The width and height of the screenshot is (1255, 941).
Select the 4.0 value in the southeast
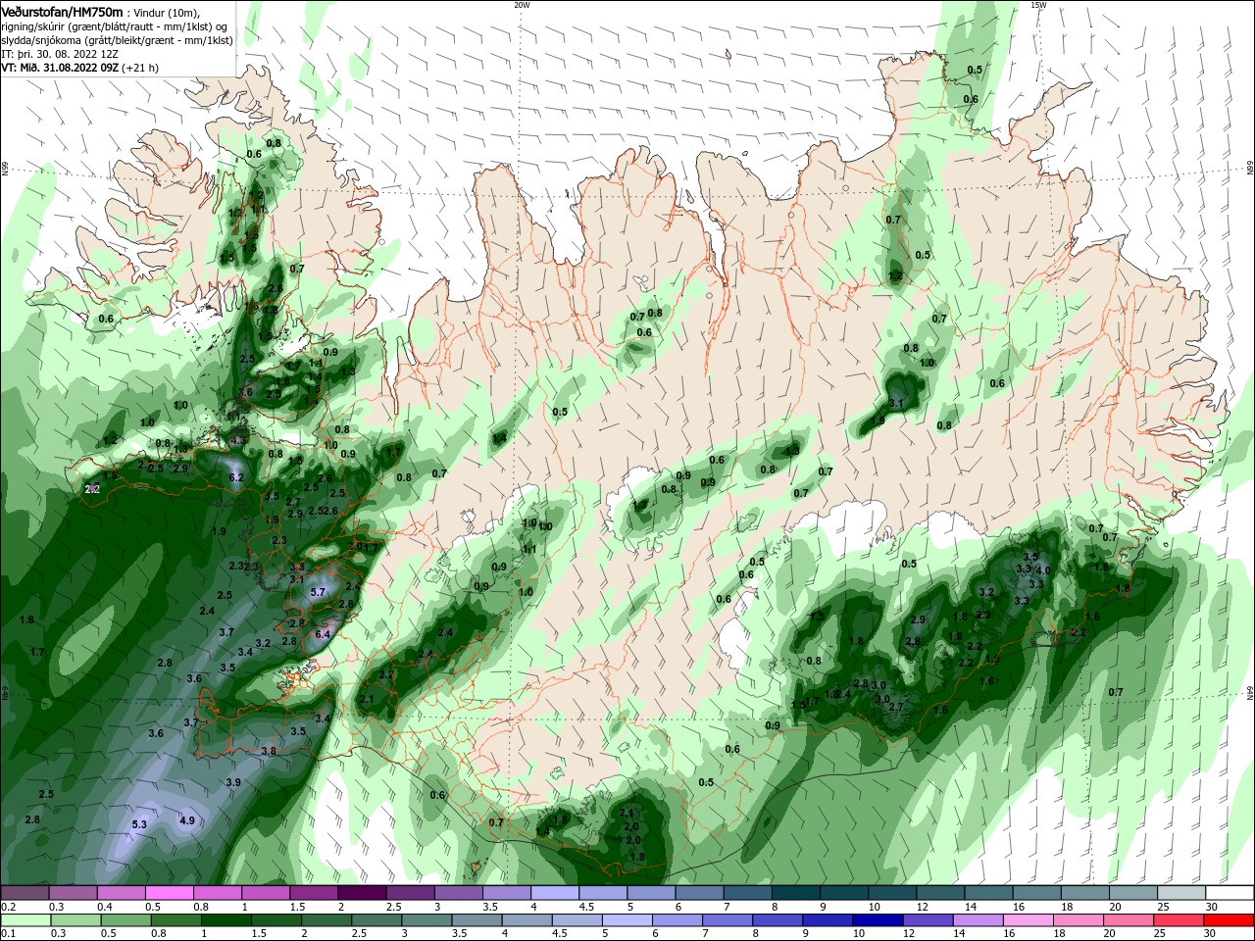(x=1043, y=570)
